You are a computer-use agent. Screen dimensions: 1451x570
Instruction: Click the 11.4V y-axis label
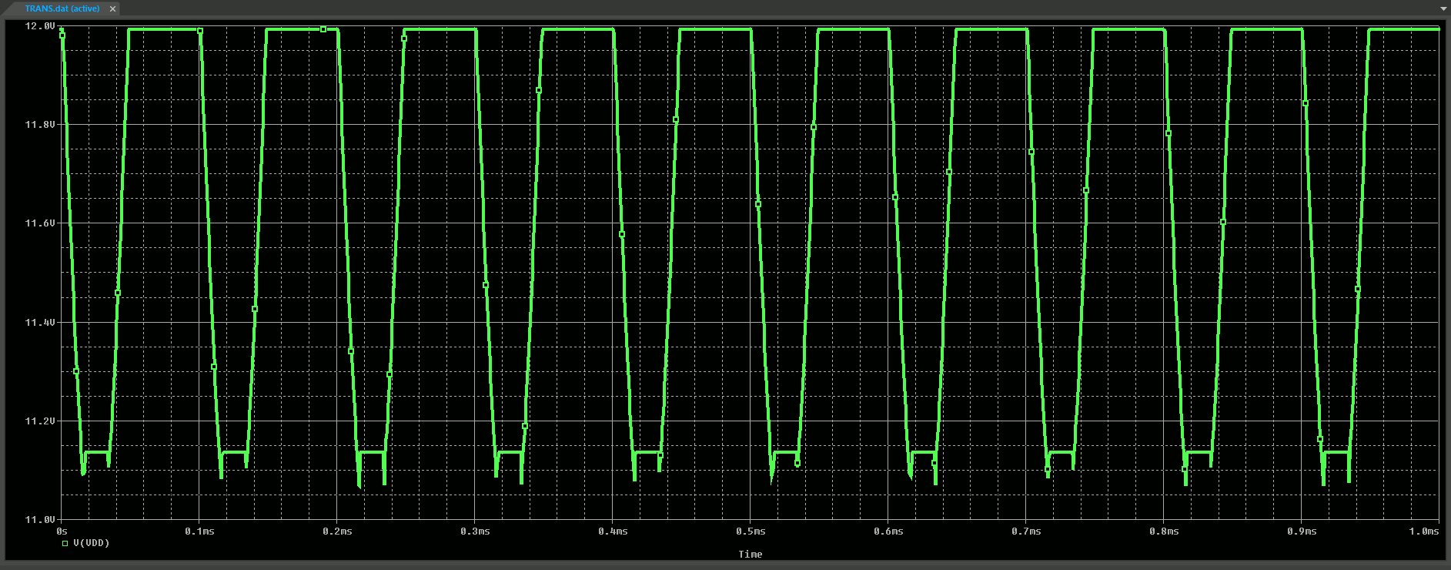40,323
